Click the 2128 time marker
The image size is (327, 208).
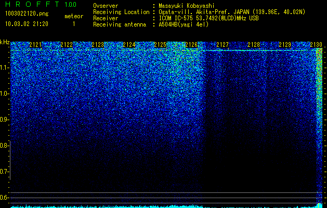coord(254,45)
